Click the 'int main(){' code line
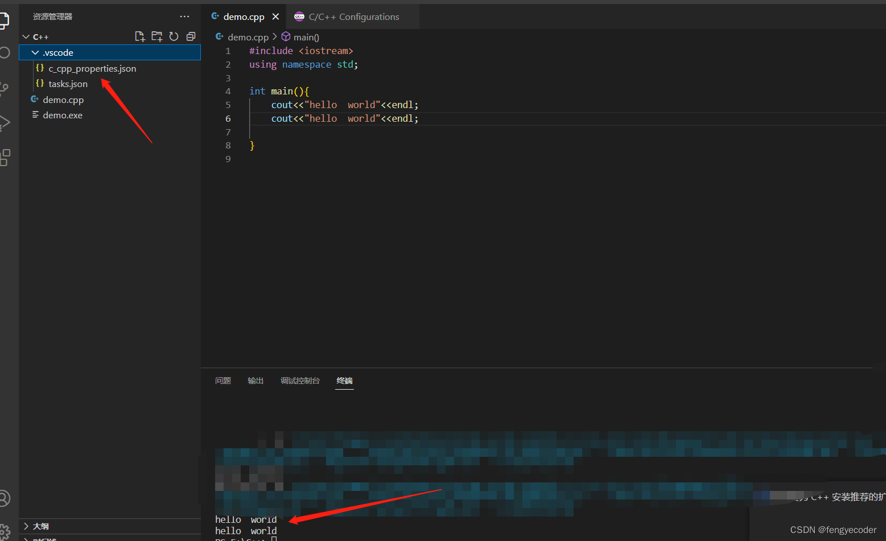 pos(279,91)
